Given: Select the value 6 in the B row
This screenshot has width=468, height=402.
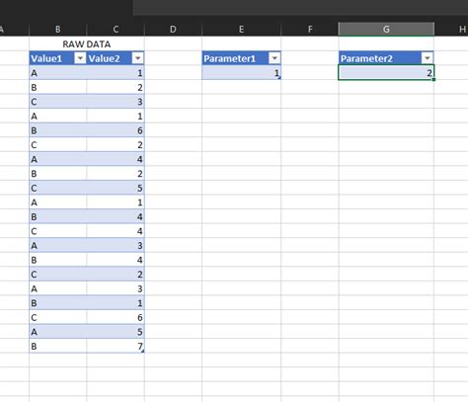Looking at the screenshot, I should (x=116, y=130).
